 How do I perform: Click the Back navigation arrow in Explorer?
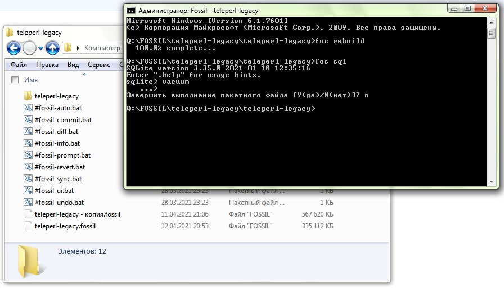(x=13, y=48)
